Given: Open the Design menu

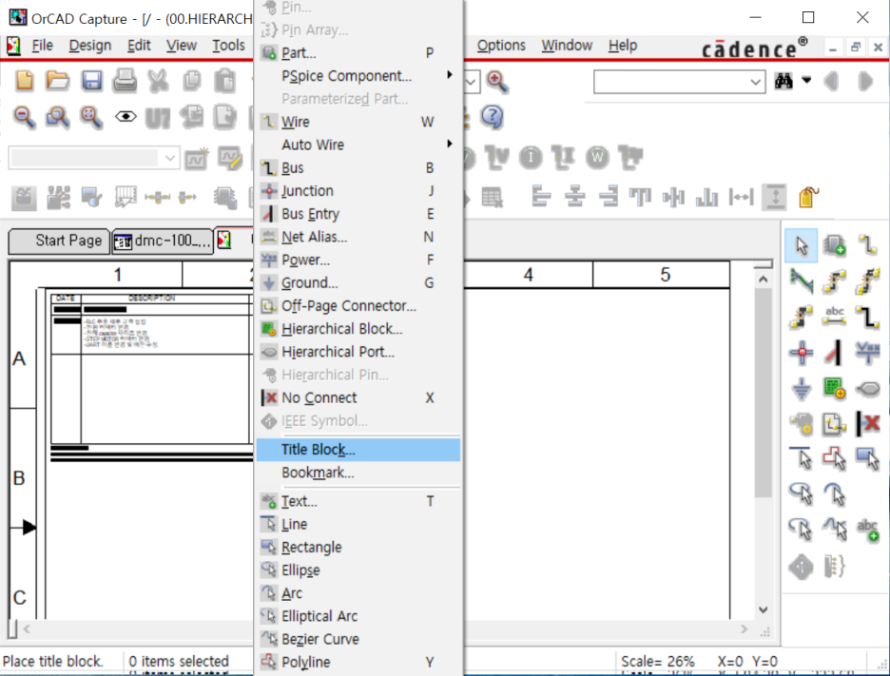Looking at the screenshot, I should [89, 46].
